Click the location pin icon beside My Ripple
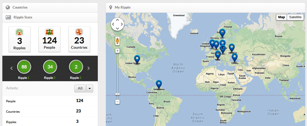The height and width of the screenshot is (126, 307). (x=111, y=8)
